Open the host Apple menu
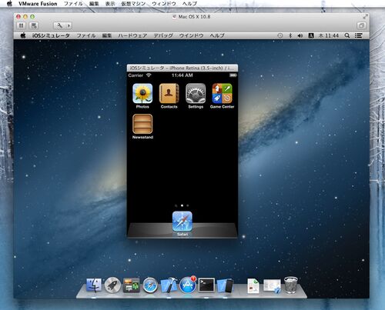385x310 pixels. [9, 4]
